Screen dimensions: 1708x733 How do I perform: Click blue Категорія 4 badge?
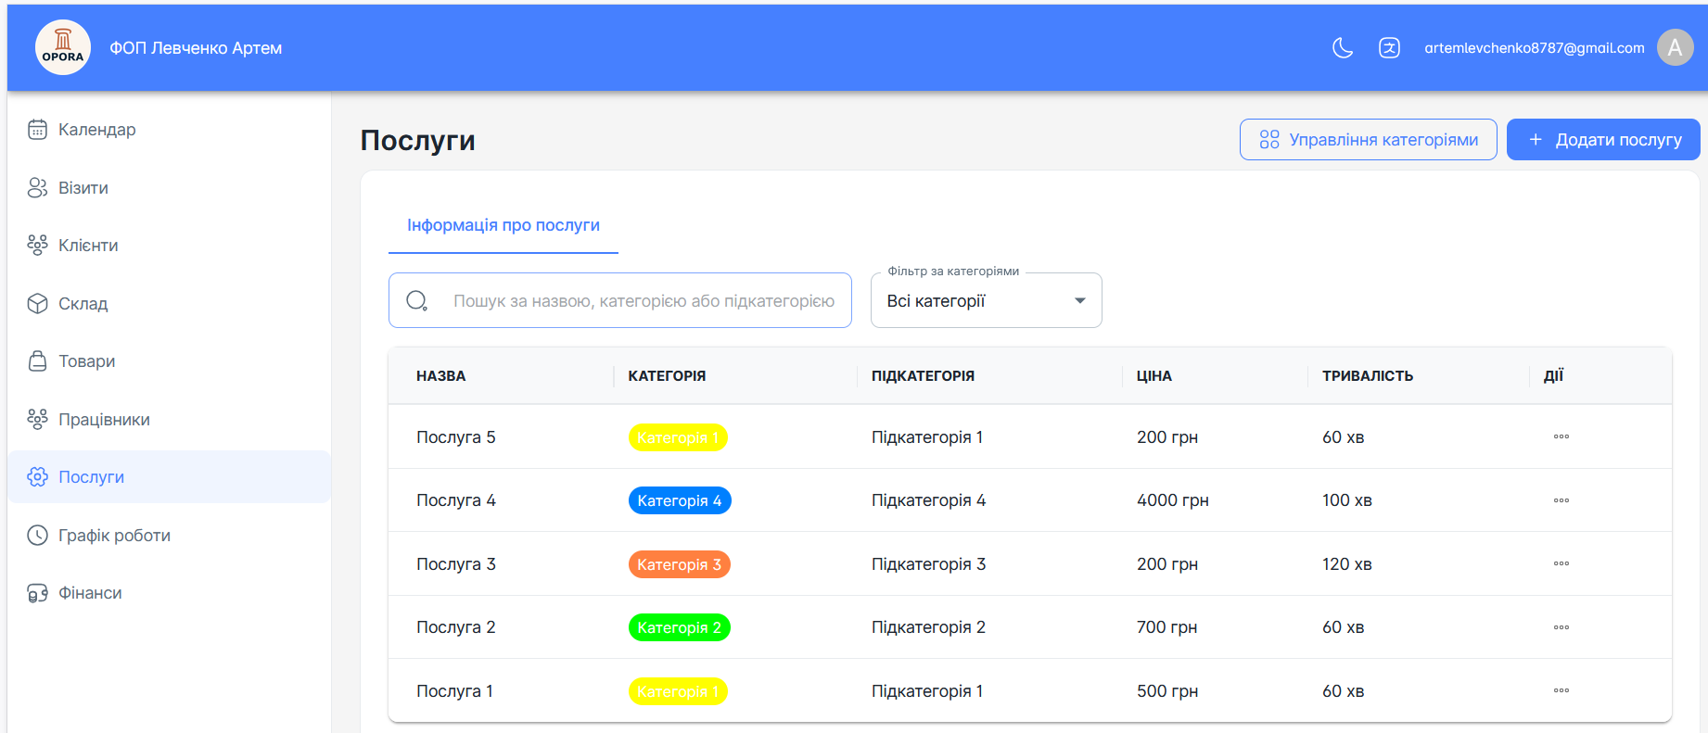pyautogui.click(x=680, y=500)
